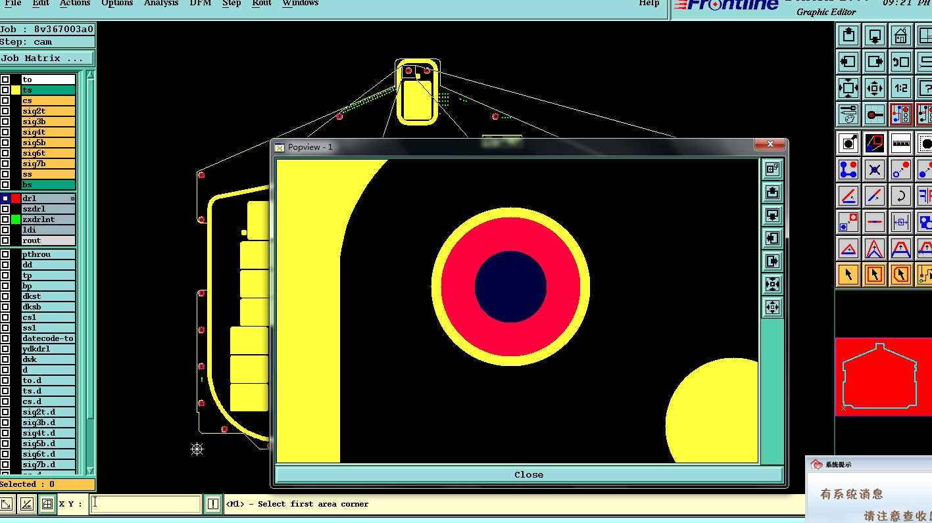Open the Rout menu
This screenshot has width=932, height=523.
262,3
